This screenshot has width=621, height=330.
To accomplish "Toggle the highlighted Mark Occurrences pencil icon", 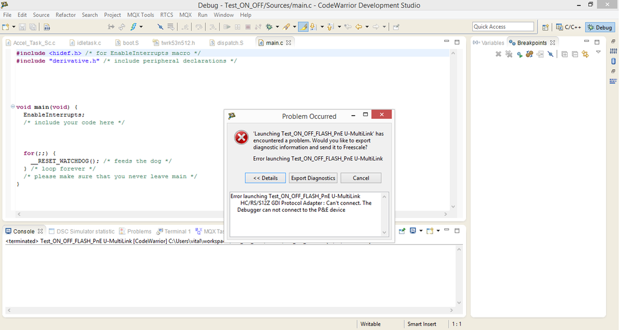I will point(304,27).
